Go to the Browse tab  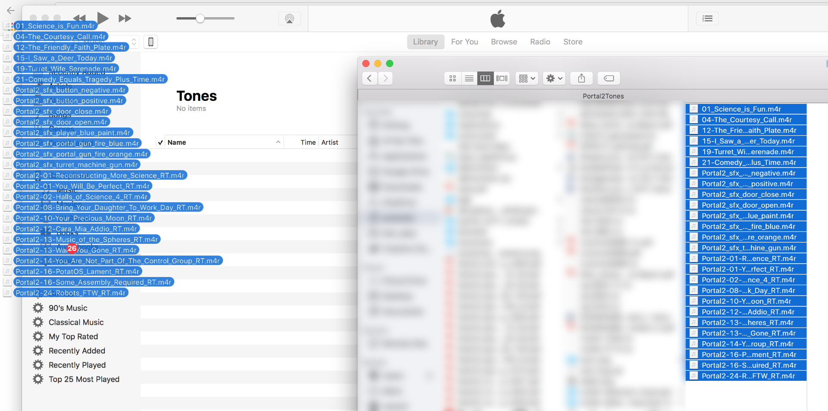click(504, 42)
